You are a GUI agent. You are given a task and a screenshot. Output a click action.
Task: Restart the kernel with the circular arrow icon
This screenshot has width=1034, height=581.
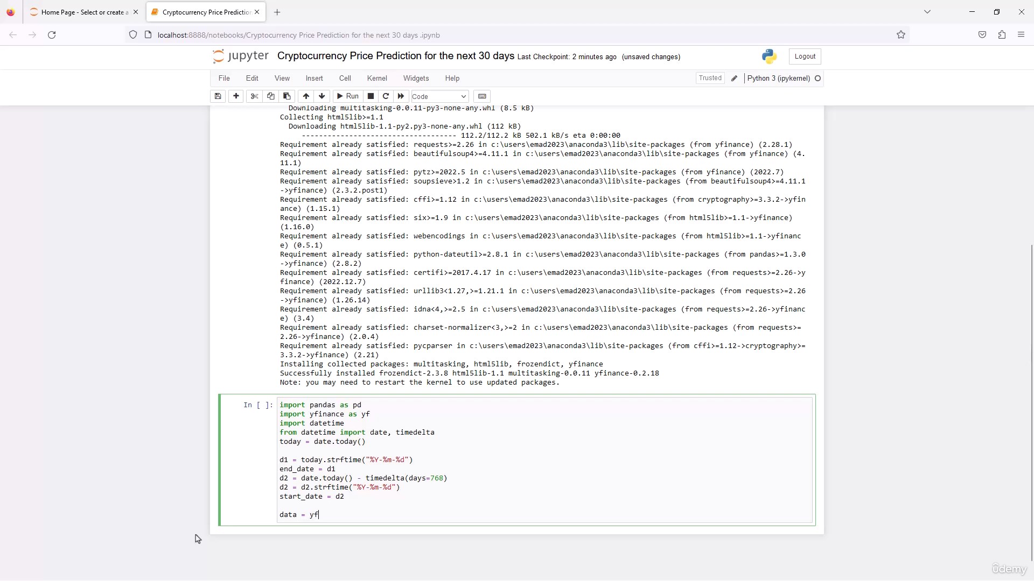386,96
